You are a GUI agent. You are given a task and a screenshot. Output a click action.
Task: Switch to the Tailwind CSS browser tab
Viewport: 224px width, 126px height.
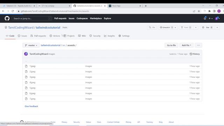coord(19,6)
